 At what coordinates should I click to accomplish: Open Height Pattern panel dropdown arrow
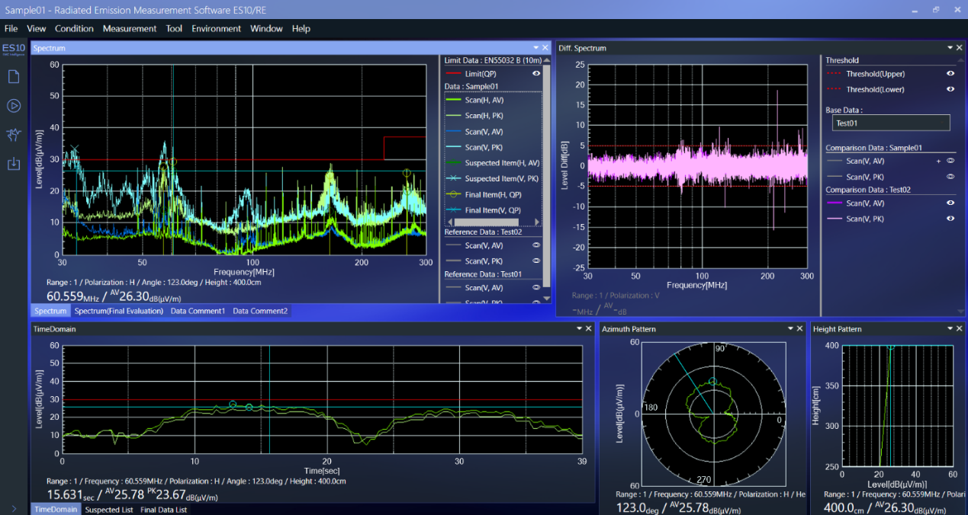[950, 329]
